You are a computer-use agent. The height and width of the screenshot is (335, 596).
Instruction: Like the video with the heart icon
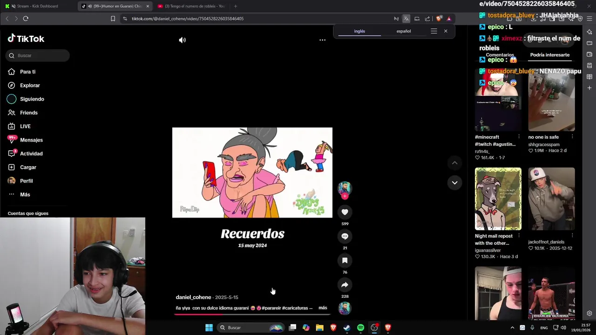345,212
